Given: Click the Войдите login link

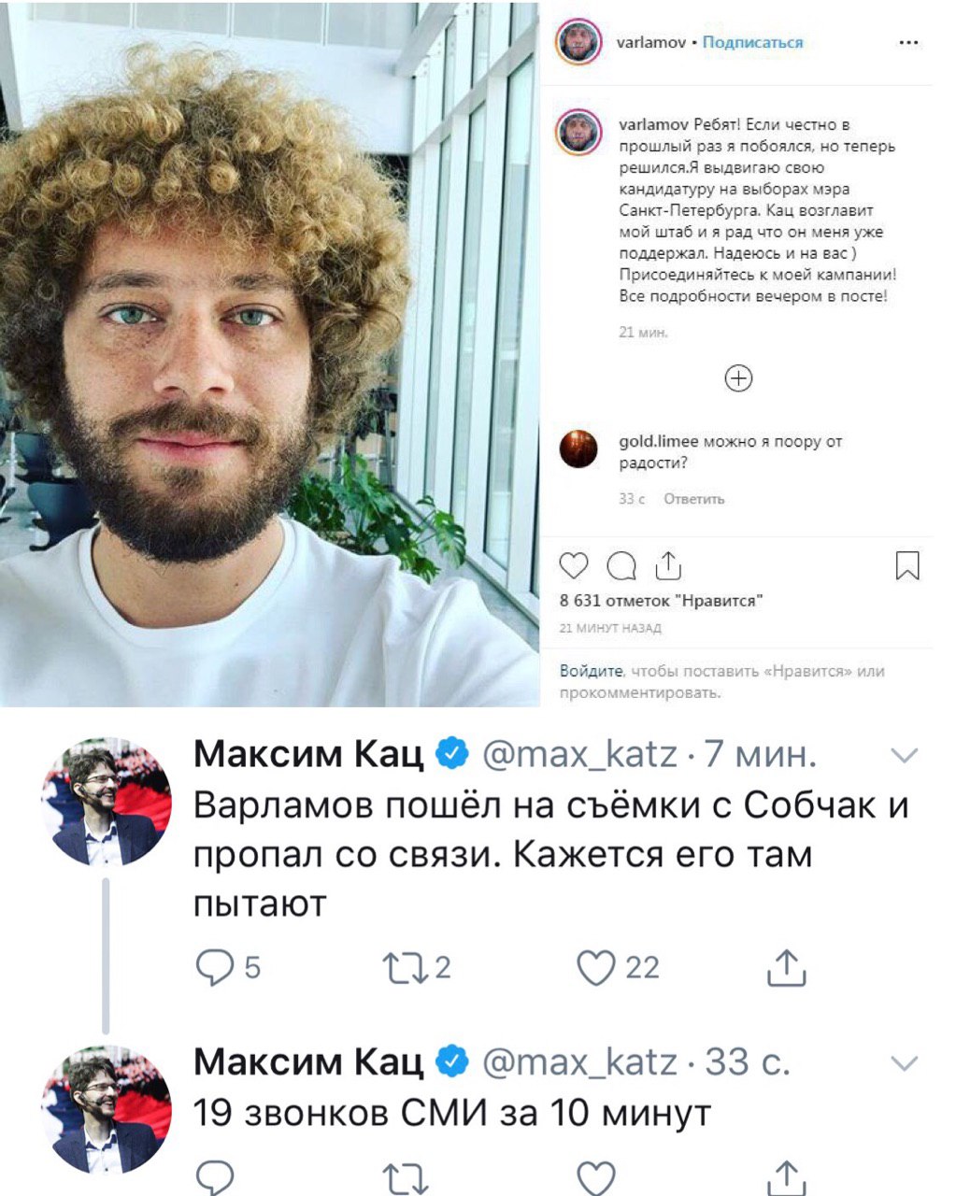Looking at the screenshot, I should click(x=592, y=671).
